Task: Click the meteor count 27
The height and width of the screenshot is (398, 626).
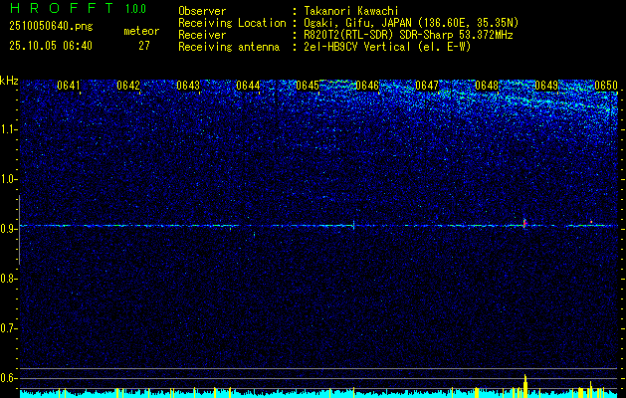Action: coord(144,46)
